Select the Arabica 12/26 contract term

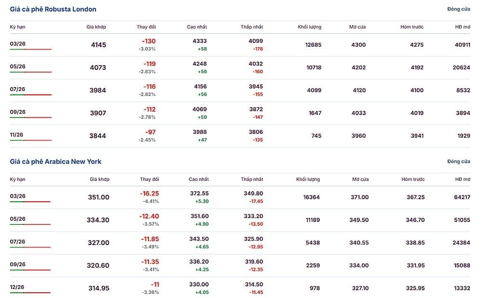coord(17,286)
